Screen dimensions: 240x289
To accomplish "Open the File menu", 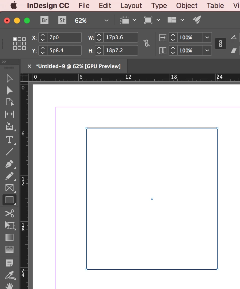I will 84,6.
